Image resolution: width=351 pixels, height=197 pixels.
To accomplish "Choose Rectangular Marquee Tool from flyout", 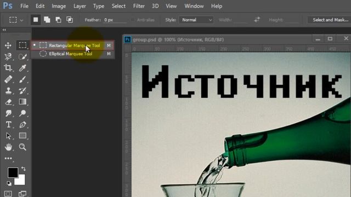I will coord(72,45).
